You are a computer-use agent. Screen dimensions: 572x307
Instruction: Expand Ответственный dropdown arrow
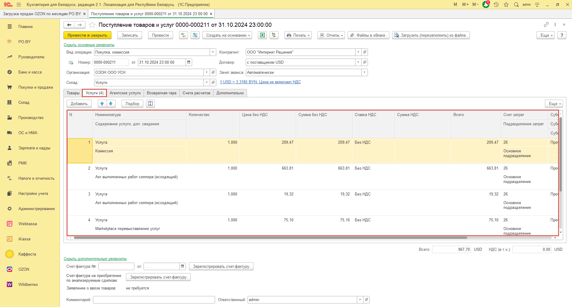[360, 300]
